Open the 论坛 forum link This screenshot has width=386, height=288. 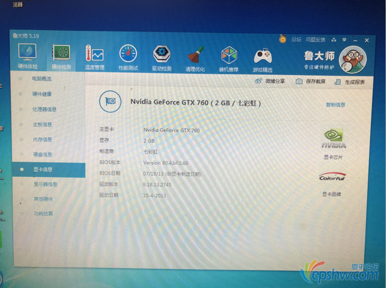tap(296, 39)
